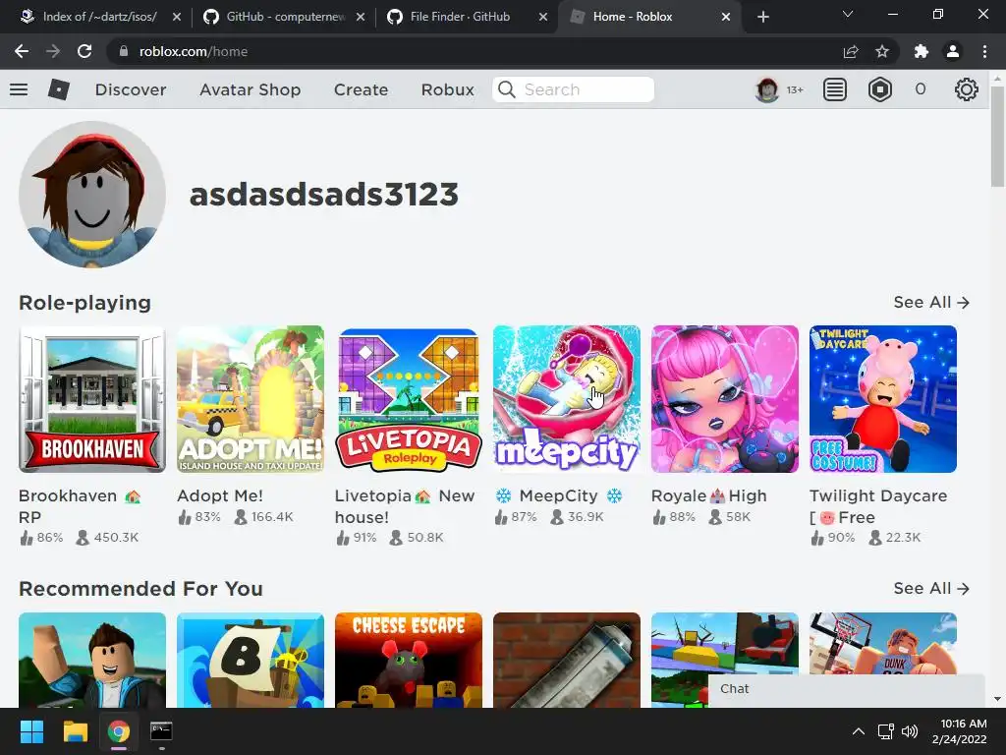
Task: Click the Search input field
Action: [574, 89]
